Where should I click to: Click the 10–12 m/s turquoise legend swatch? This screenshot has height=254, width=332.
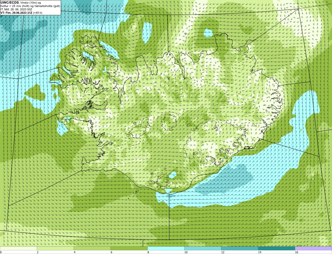(x=203, y=248)
